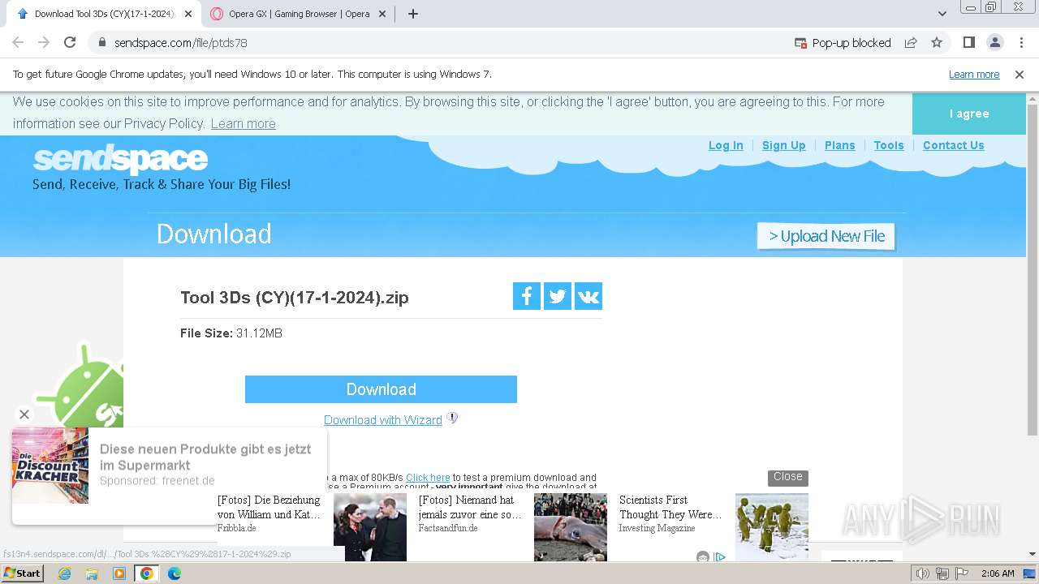1039x584 pixels.
Task: Click the address bar URL
Action: point(181,43)
